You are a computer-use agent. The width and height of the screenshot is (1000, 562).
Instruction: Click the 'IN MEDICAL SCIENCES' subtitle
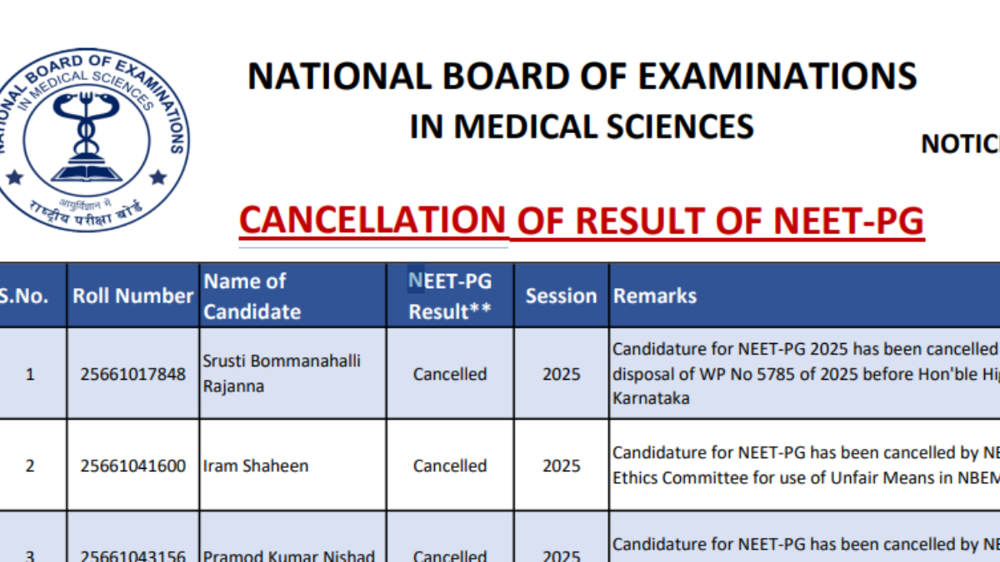click(582, 127)
